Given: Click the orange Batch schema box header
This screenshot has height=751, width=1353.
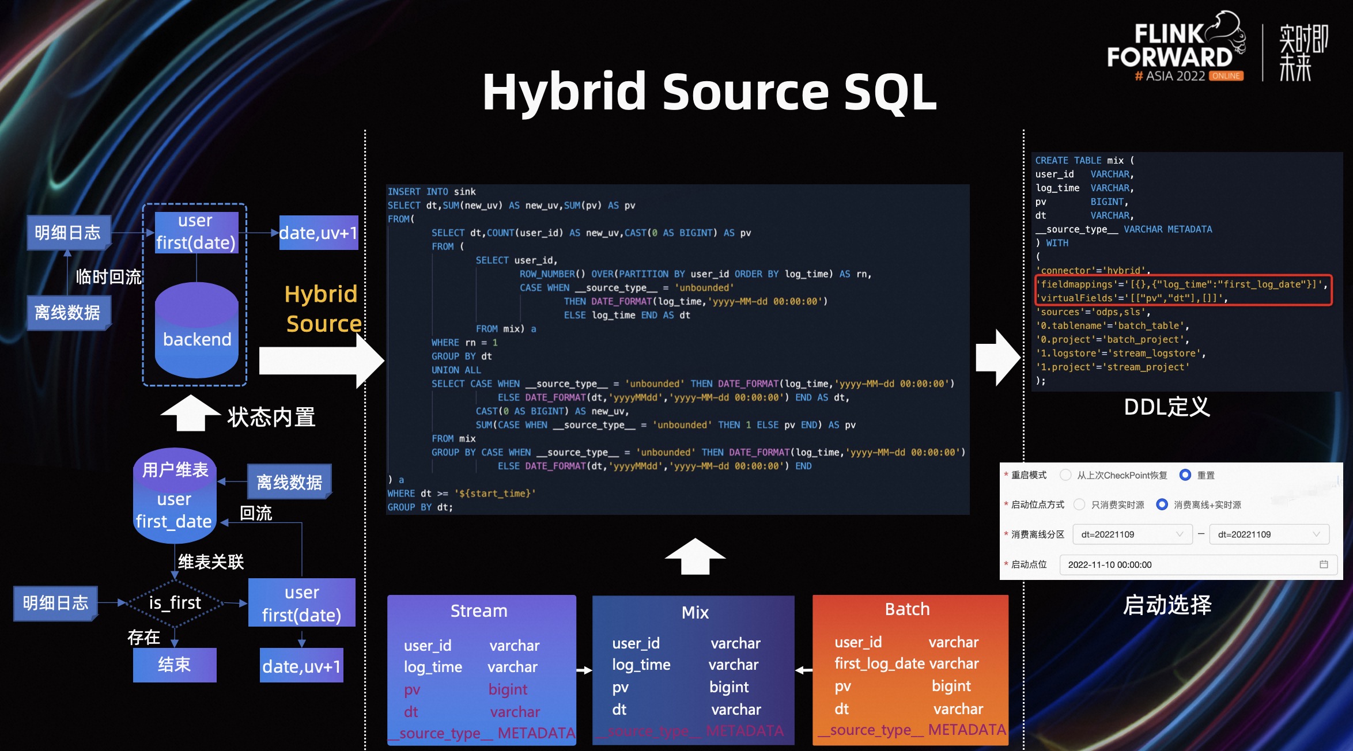Looking at the screenshot, I should [907, 609].
